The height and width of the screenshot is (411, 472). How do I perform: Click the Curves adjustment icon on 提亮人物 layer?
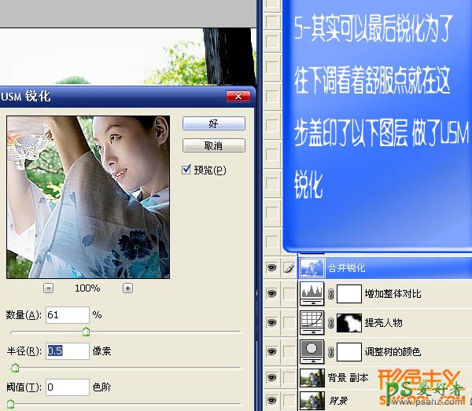click(313, 322)
